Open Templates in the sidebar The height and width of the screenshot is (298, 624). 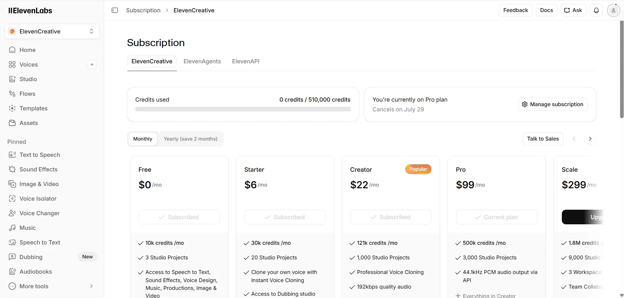point(52,108)
